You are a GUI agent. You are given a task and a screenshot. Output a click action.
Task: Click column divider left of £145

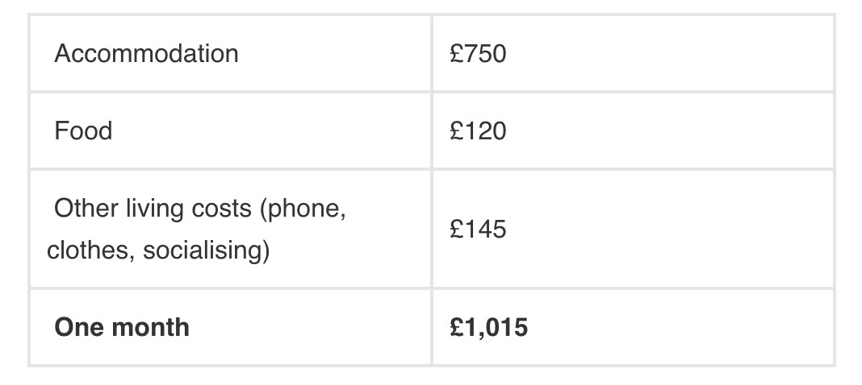[x=432, y=230]
